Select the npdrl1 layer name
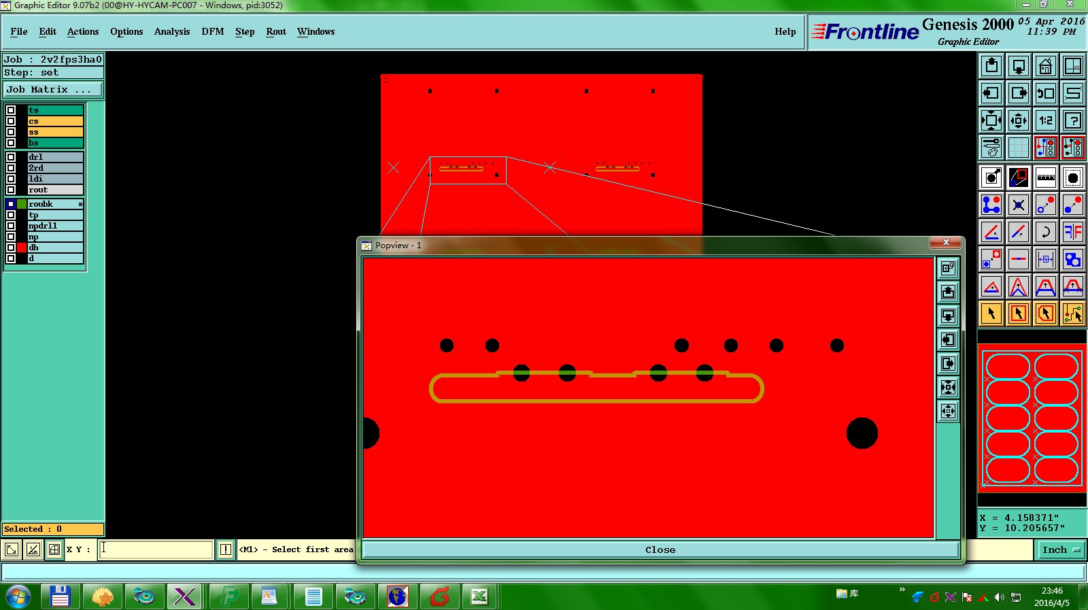This screenshot has width=1088, height=610. 55,226
